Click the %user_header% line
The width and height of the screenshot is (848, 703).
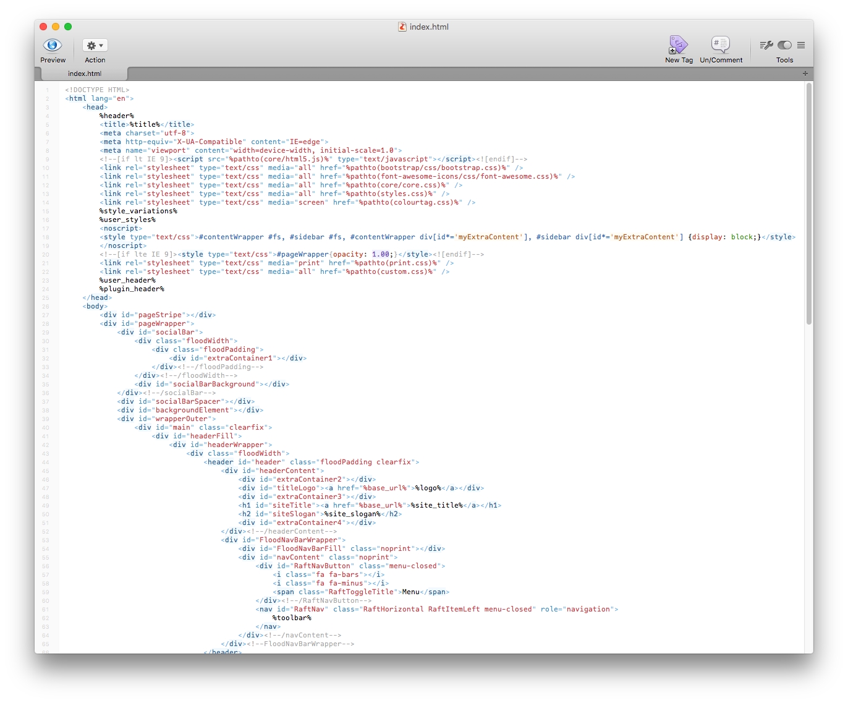tap(127, 280)
